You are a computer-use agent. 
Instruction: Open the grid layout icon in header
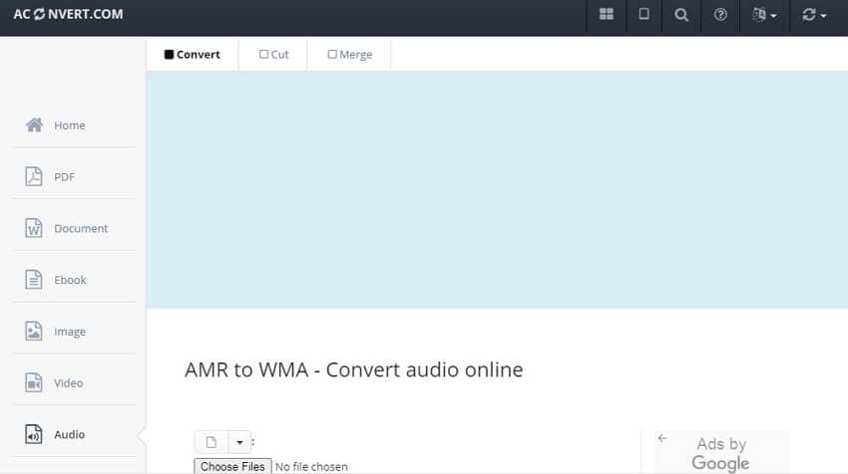[606, 15]
